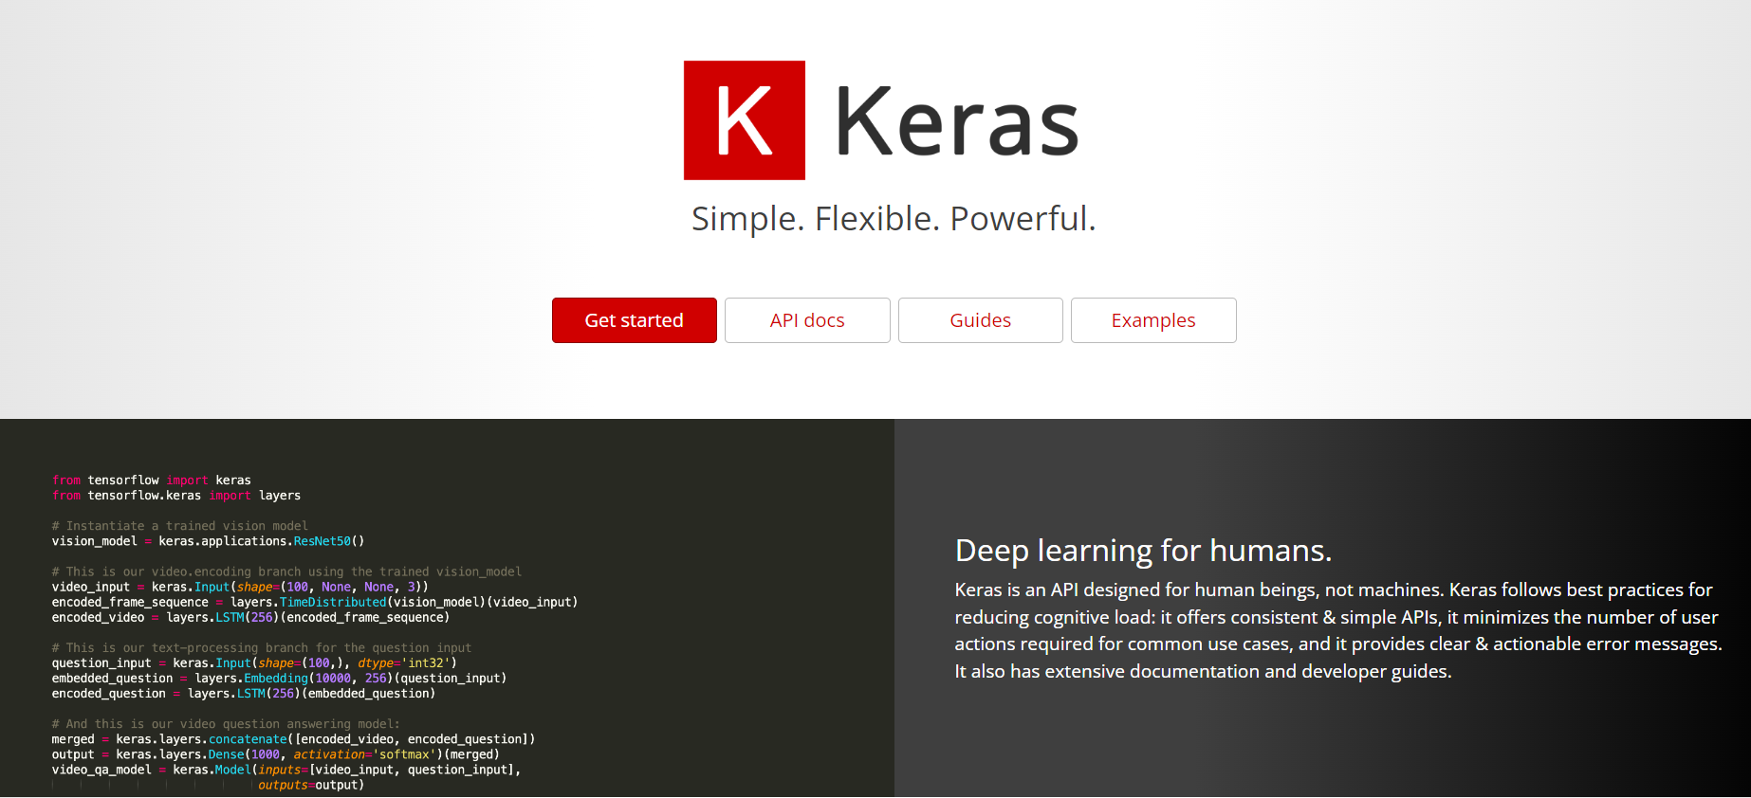This screenshot has width=1751, height=798.
Task: Open the API docs link
Action: [807, 320]
